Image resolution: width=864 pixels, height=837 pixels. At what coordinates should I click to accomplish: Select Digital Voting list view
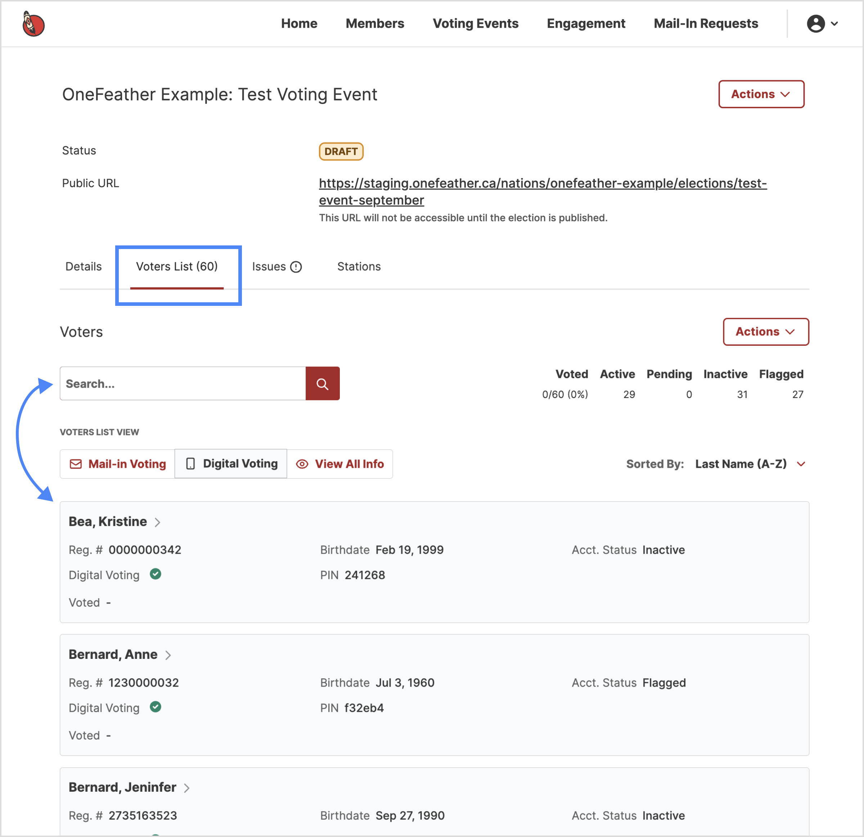(231, 464)
